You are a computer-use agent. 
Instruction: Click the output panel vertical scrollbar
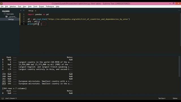click(179, 66)
